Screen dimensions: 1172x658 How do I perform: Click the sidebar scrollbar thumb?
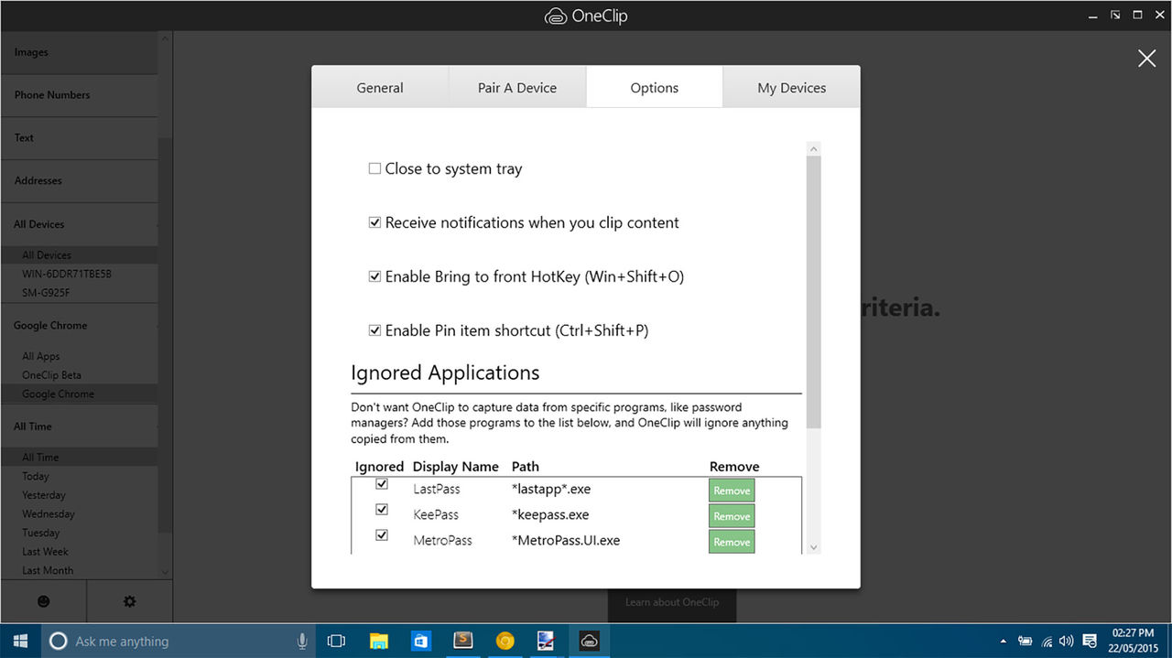165,334
